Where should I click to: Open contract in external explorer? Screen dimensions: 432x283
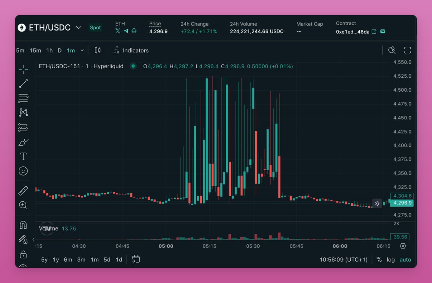tap(374, 32)
